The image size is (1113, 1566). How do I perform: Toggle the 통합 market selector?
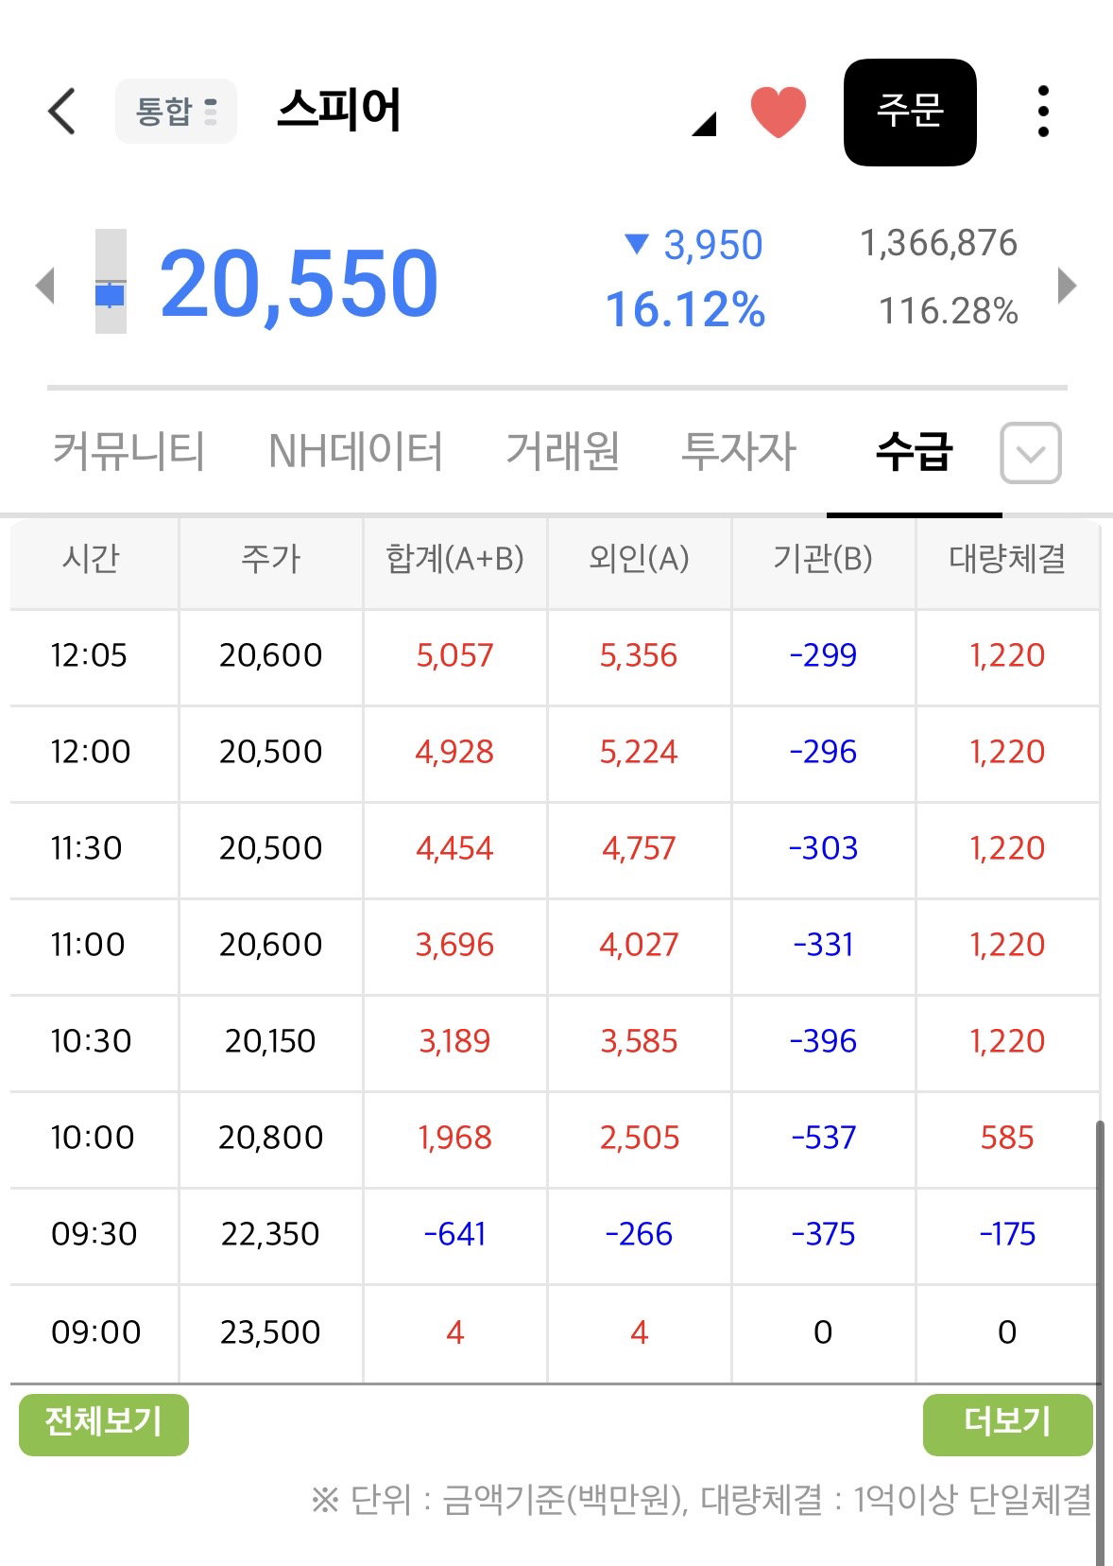click(x=176, y=112)
